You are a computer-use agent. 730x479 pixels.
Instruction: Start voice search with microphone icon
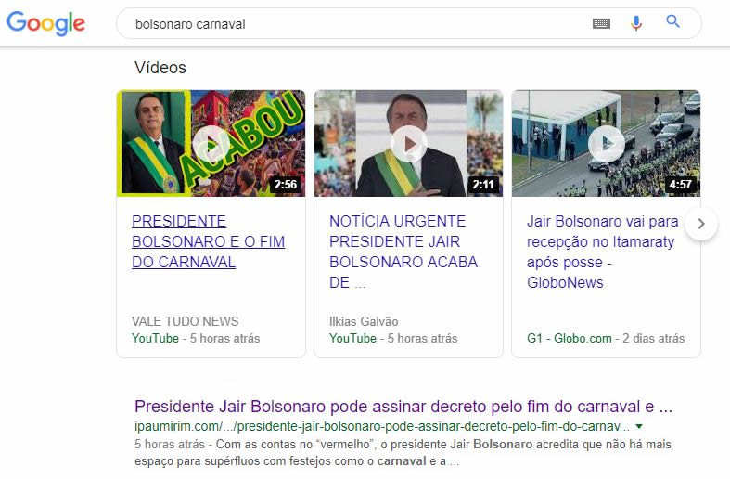(636, 23)
